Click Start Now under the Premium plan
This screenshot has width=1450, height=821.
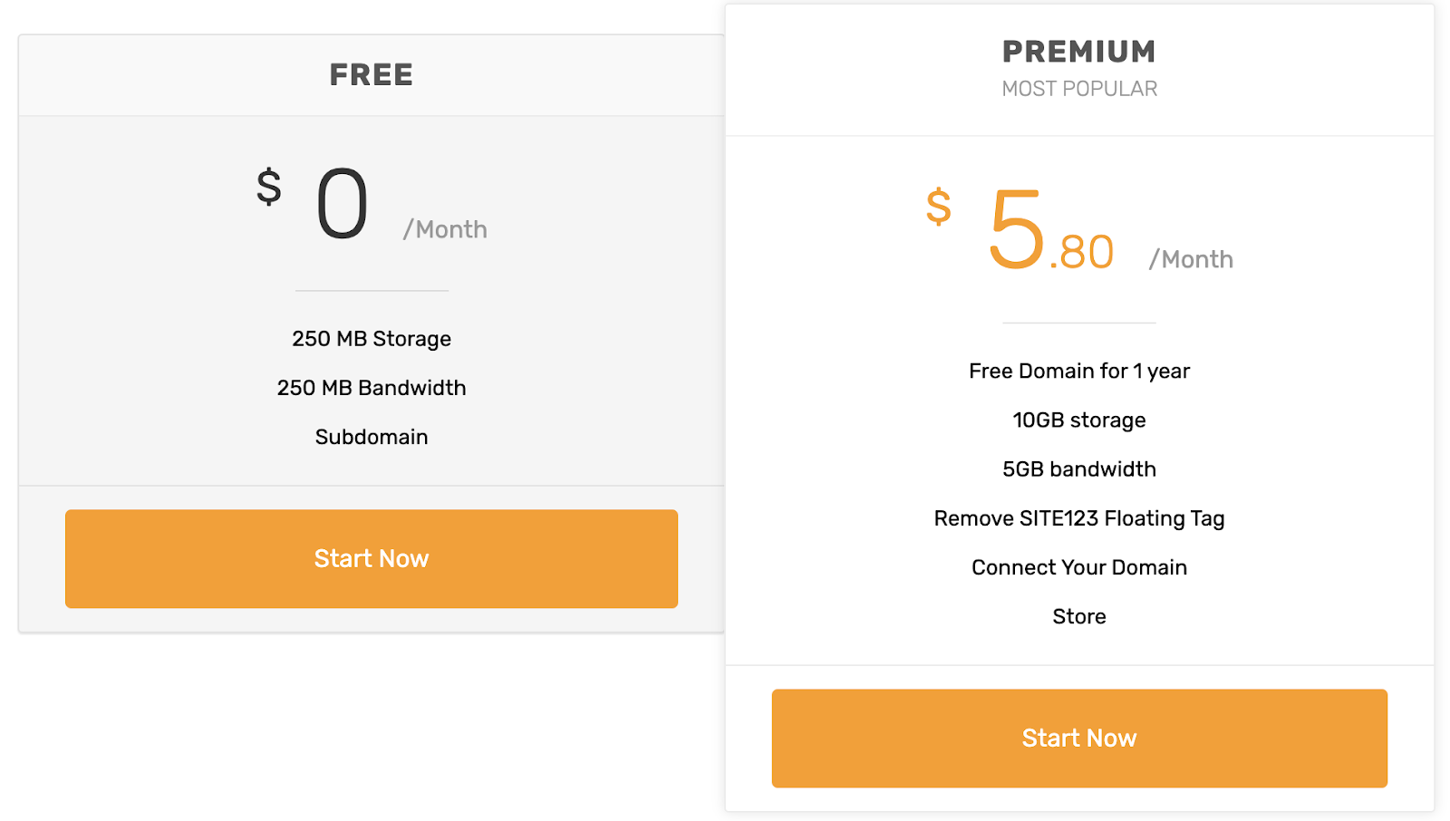pos(1078,738)
